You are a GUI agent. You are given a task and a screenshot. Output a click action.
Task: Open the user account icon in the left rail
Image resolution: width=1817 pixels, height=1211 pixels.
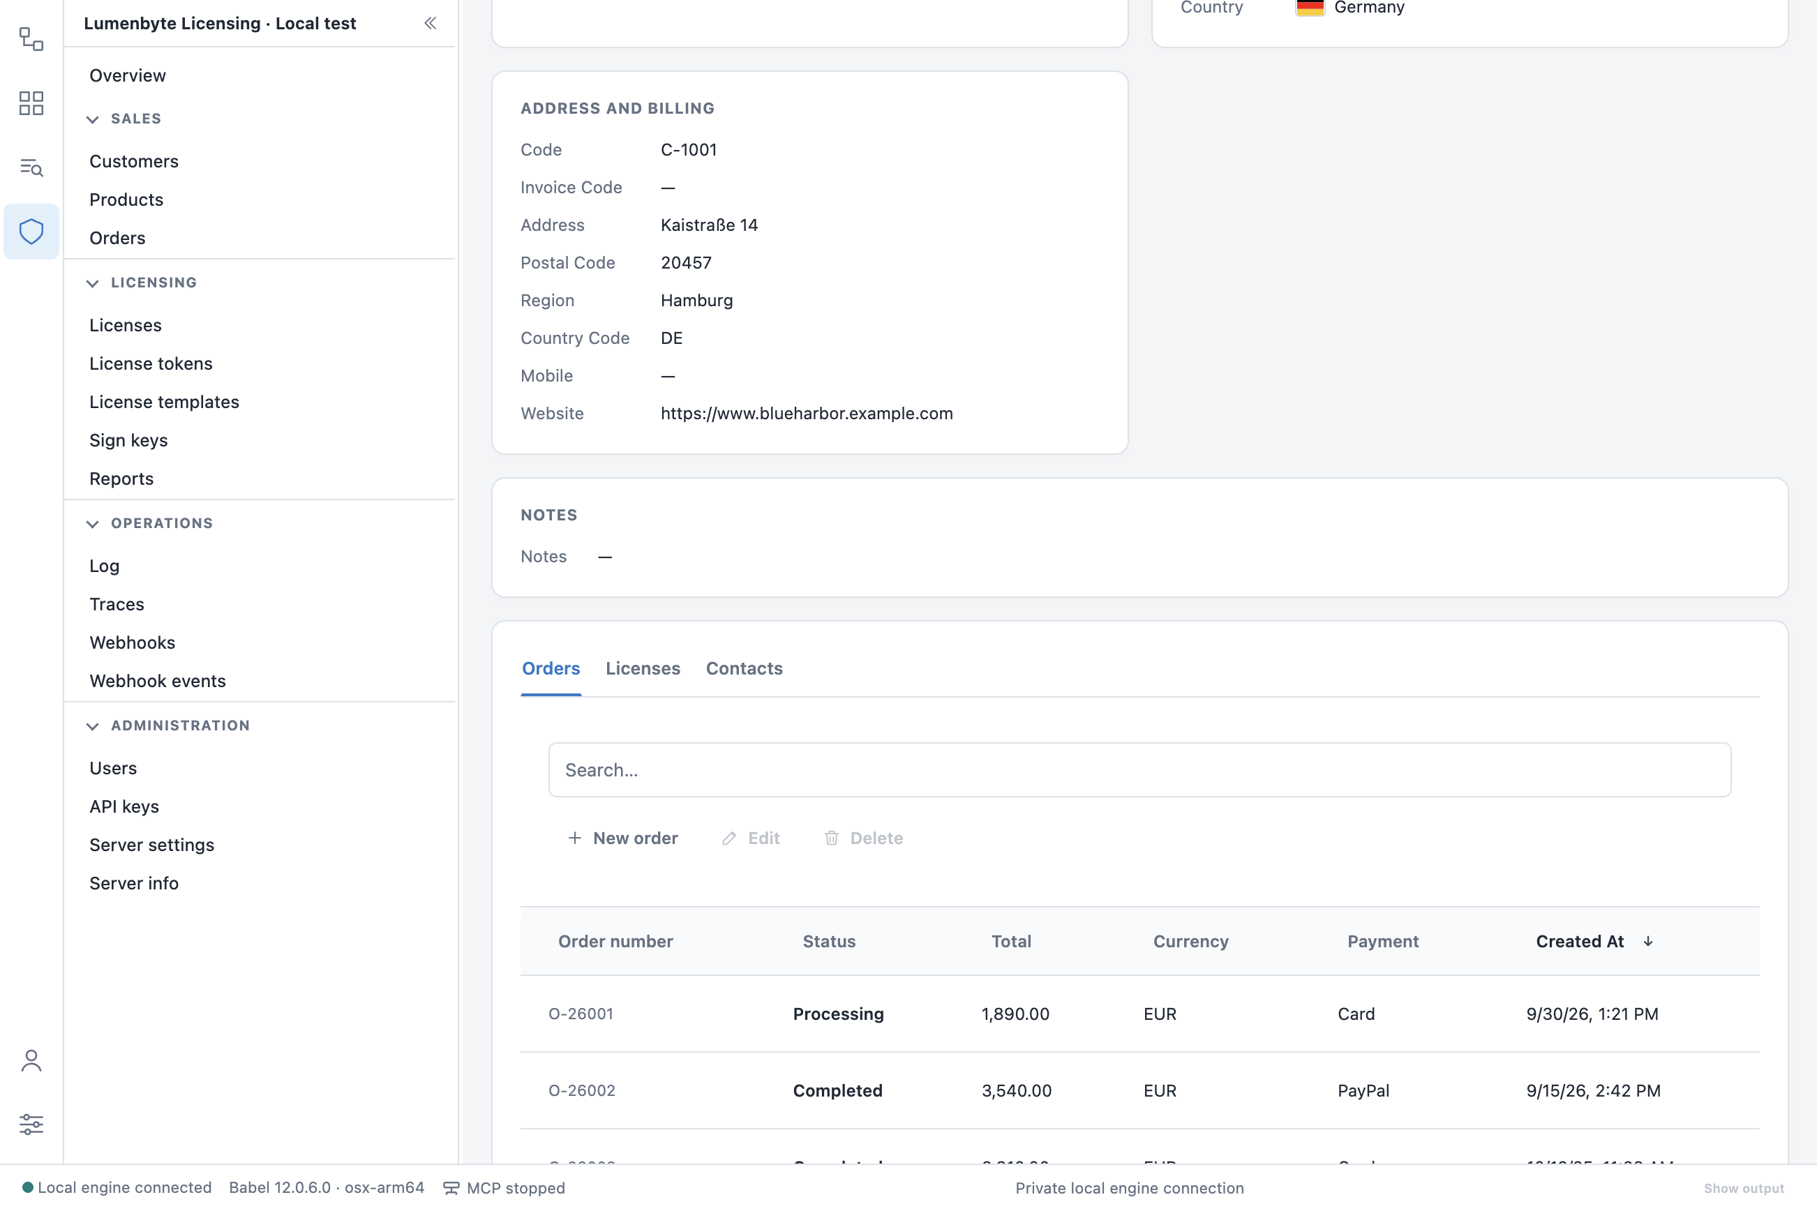(31, 1060)
